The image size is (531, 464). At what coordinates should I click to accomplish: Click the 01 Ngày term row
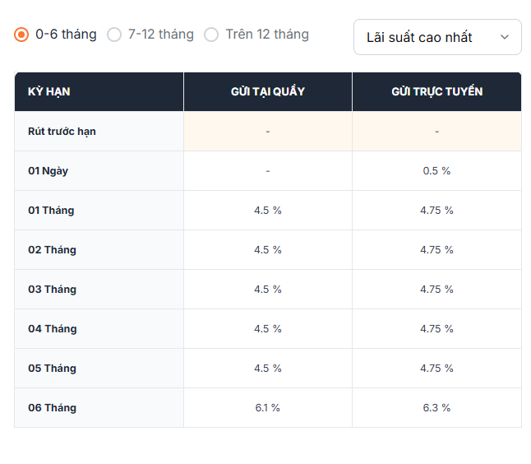coord(268,171)
